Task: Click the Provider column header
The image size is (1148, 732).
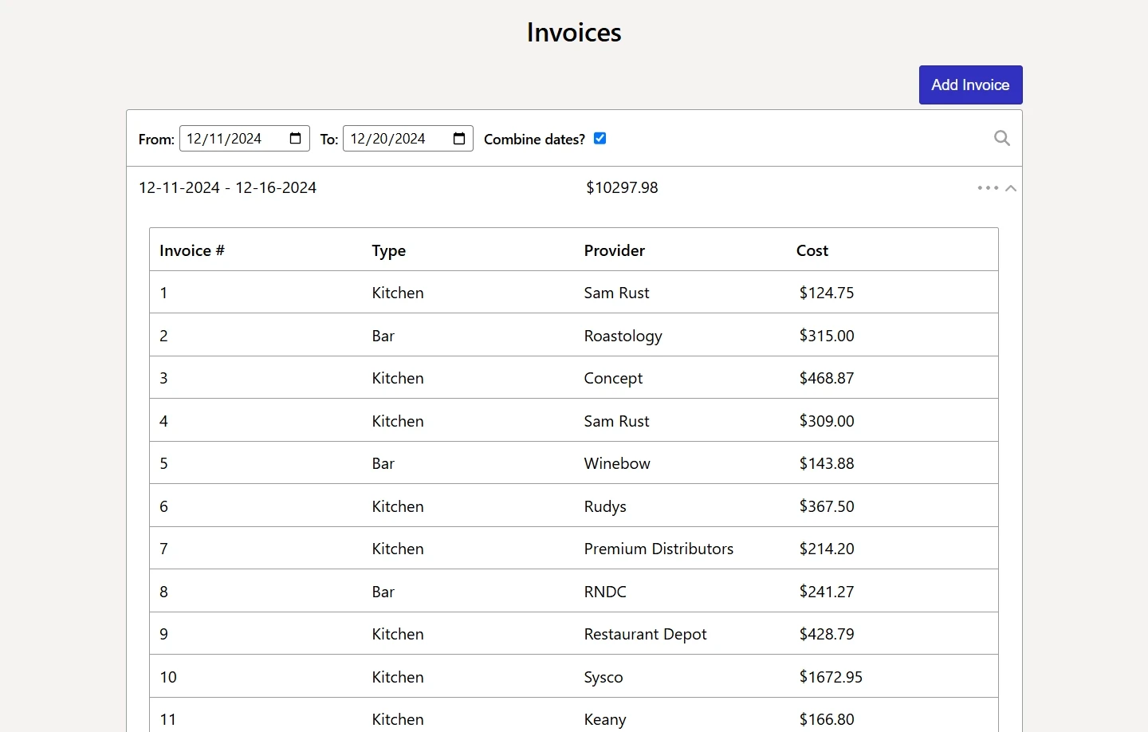Action: (x=614, y=250)
